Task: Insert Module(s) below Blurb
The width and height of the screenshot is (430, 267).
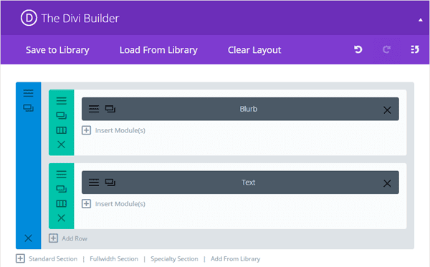Action: click(x=113, y=130)
